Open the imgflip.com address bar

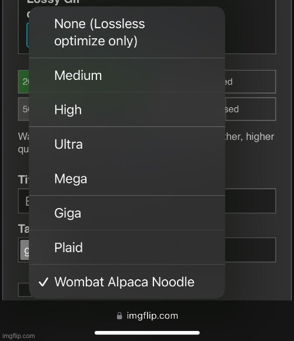coord(147,316)
